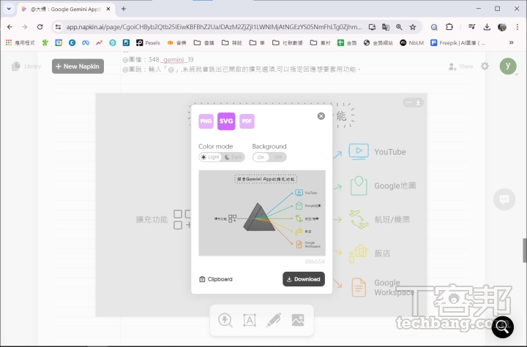View site information icon
The width and height of the screenshot is (527, 347).
[x=58, y=27]
